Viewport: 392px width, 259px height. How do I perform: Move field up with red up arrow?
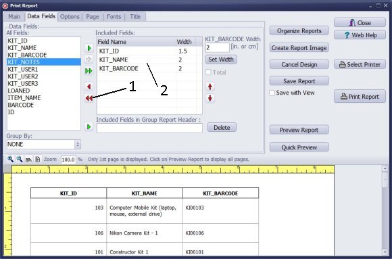(x=210, y=87)
